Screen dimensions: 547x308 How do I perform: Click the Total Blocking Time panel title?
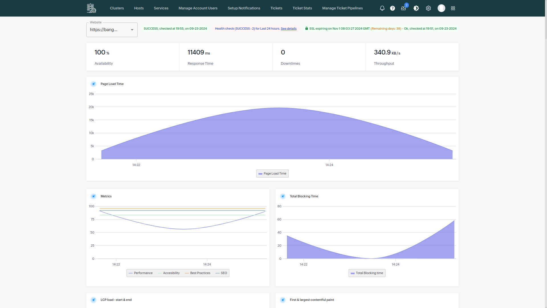tap(304, 196)
